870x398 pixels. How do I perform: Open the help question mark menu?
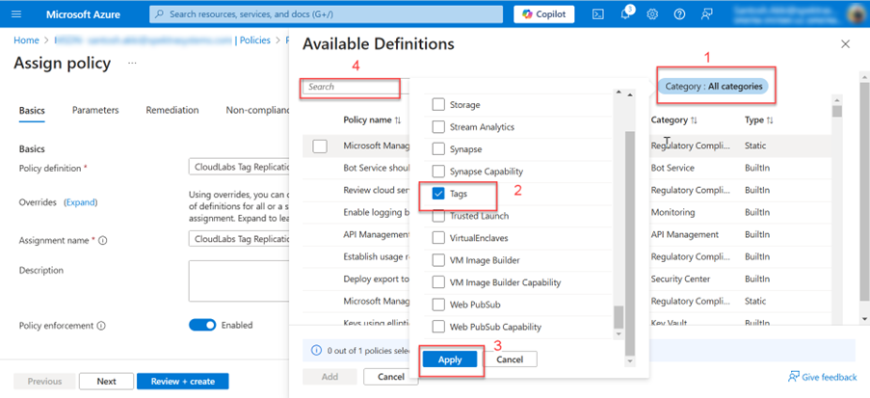click(x=679, y=14)
